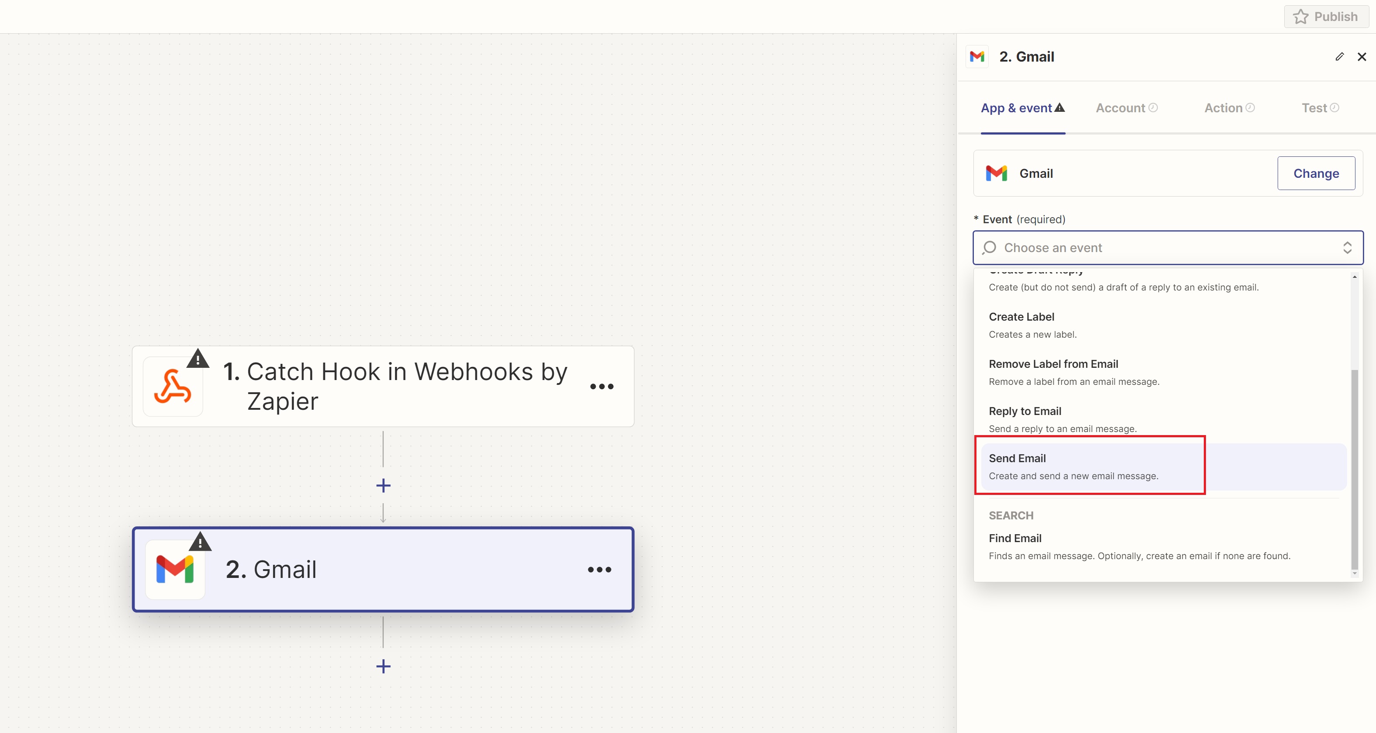Click Gmail logo in panel header
Screen dimensions: 1376x733
click(x=977, y=57)
